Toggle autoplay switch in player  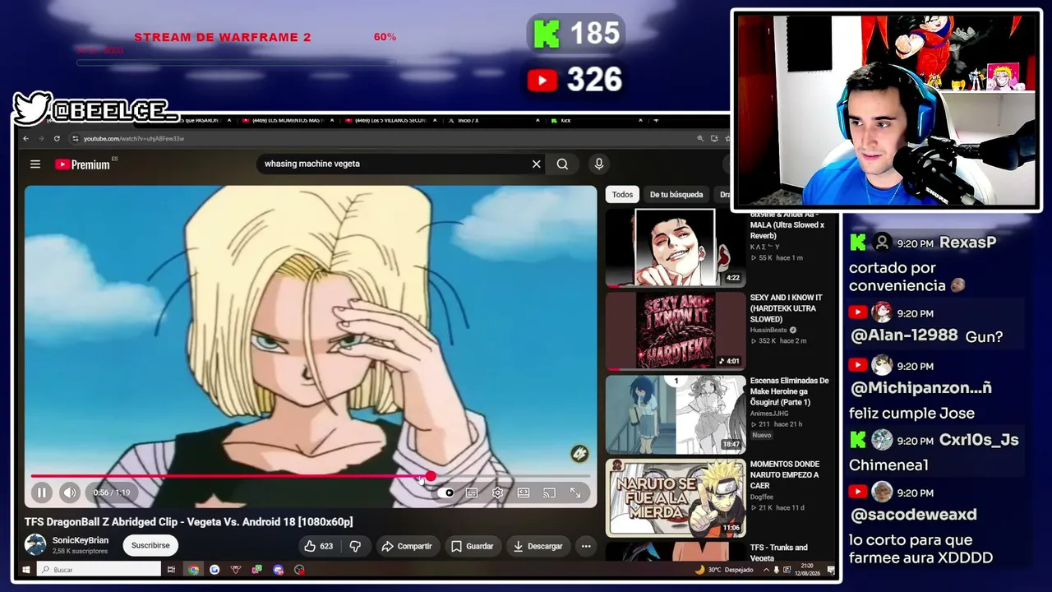(445, 493)
